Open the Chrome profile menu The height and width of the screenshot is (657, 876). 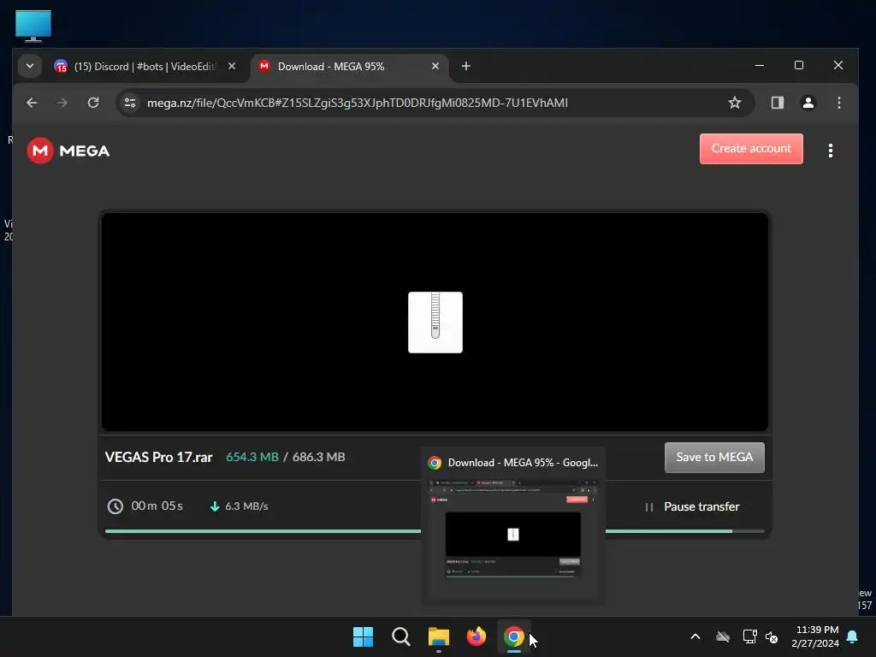tap(808, 103)
